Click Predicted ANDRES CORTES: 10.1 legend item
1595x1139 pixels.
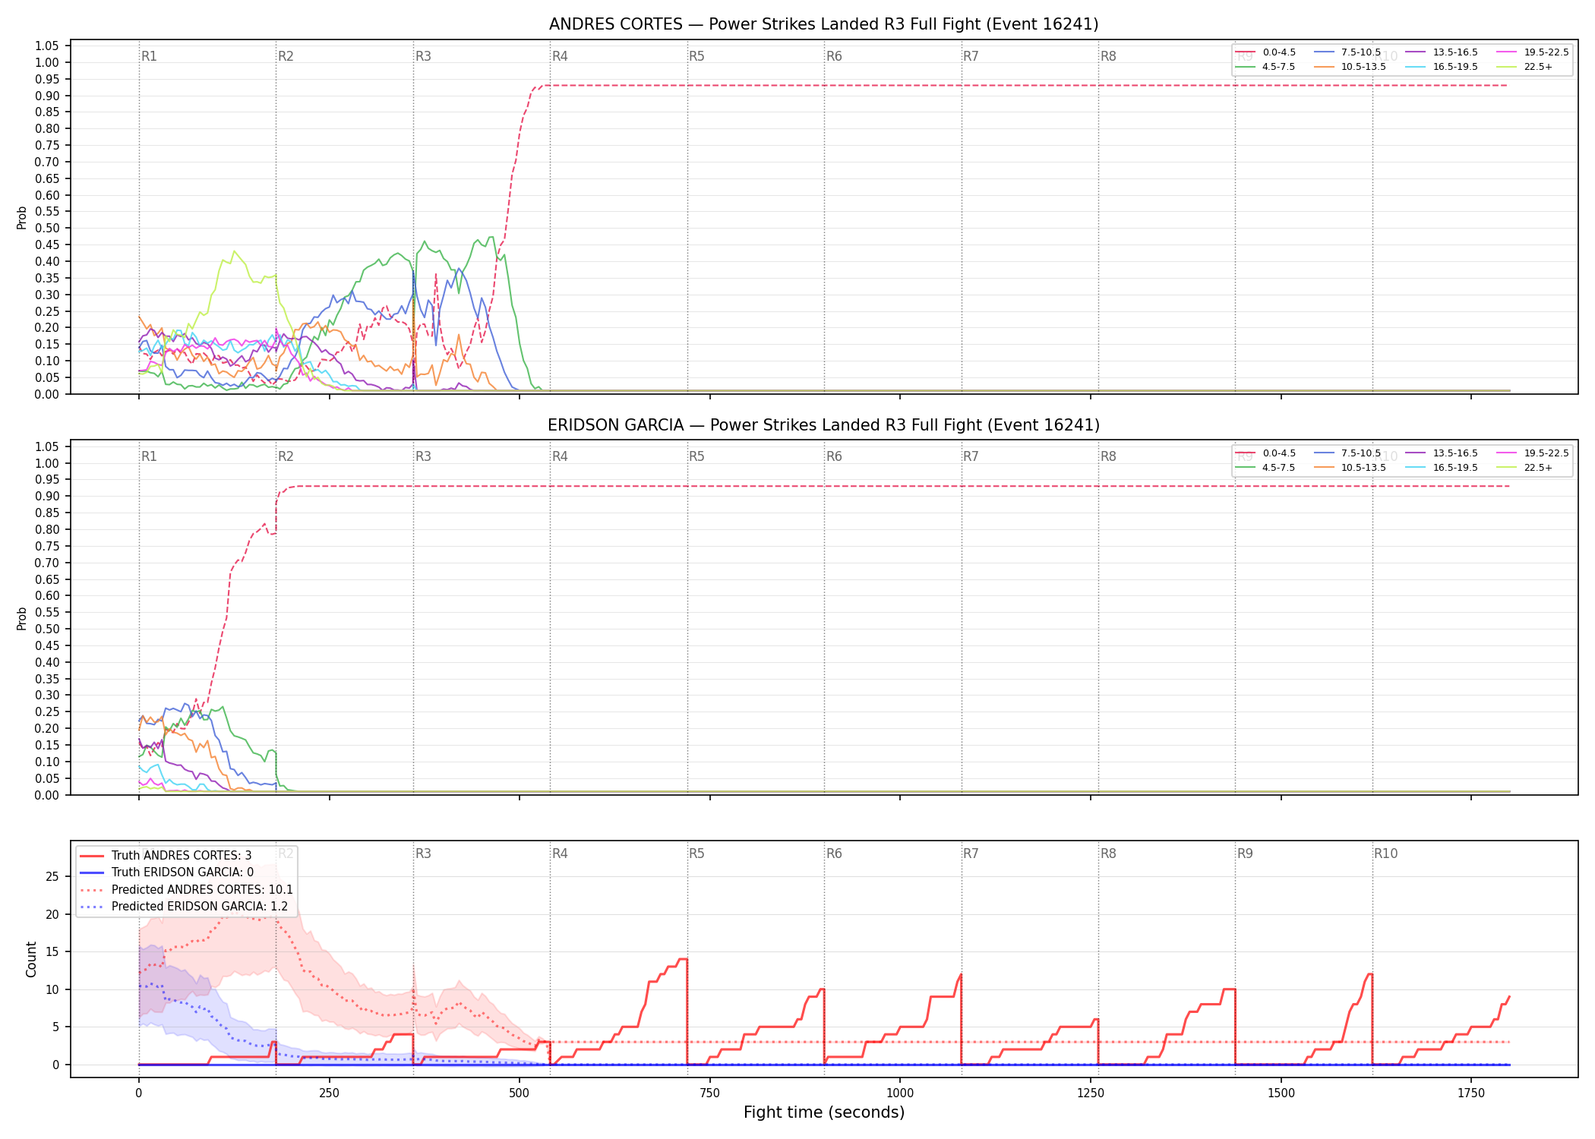tap(186, 890)
